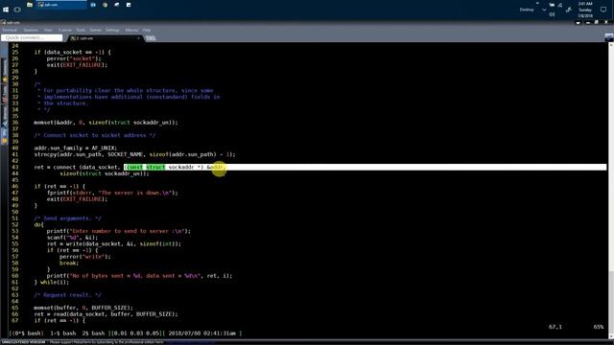Open the Sessions menu
The image size is (614, 345).
tap(31, 30)
